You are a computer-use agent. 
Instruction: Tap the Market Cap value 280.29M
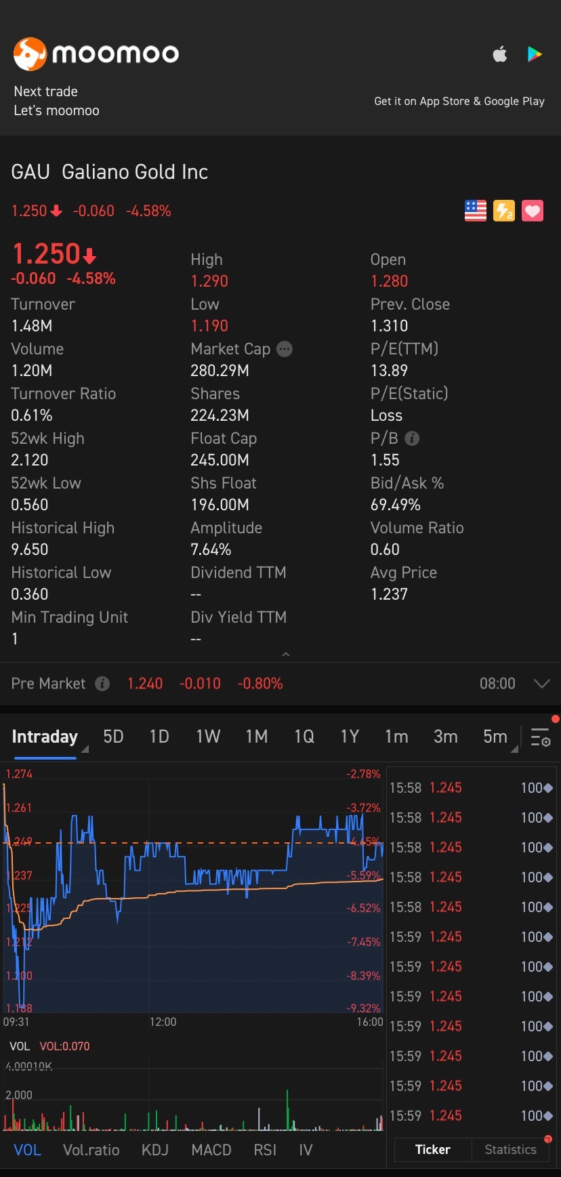point(220,371)
